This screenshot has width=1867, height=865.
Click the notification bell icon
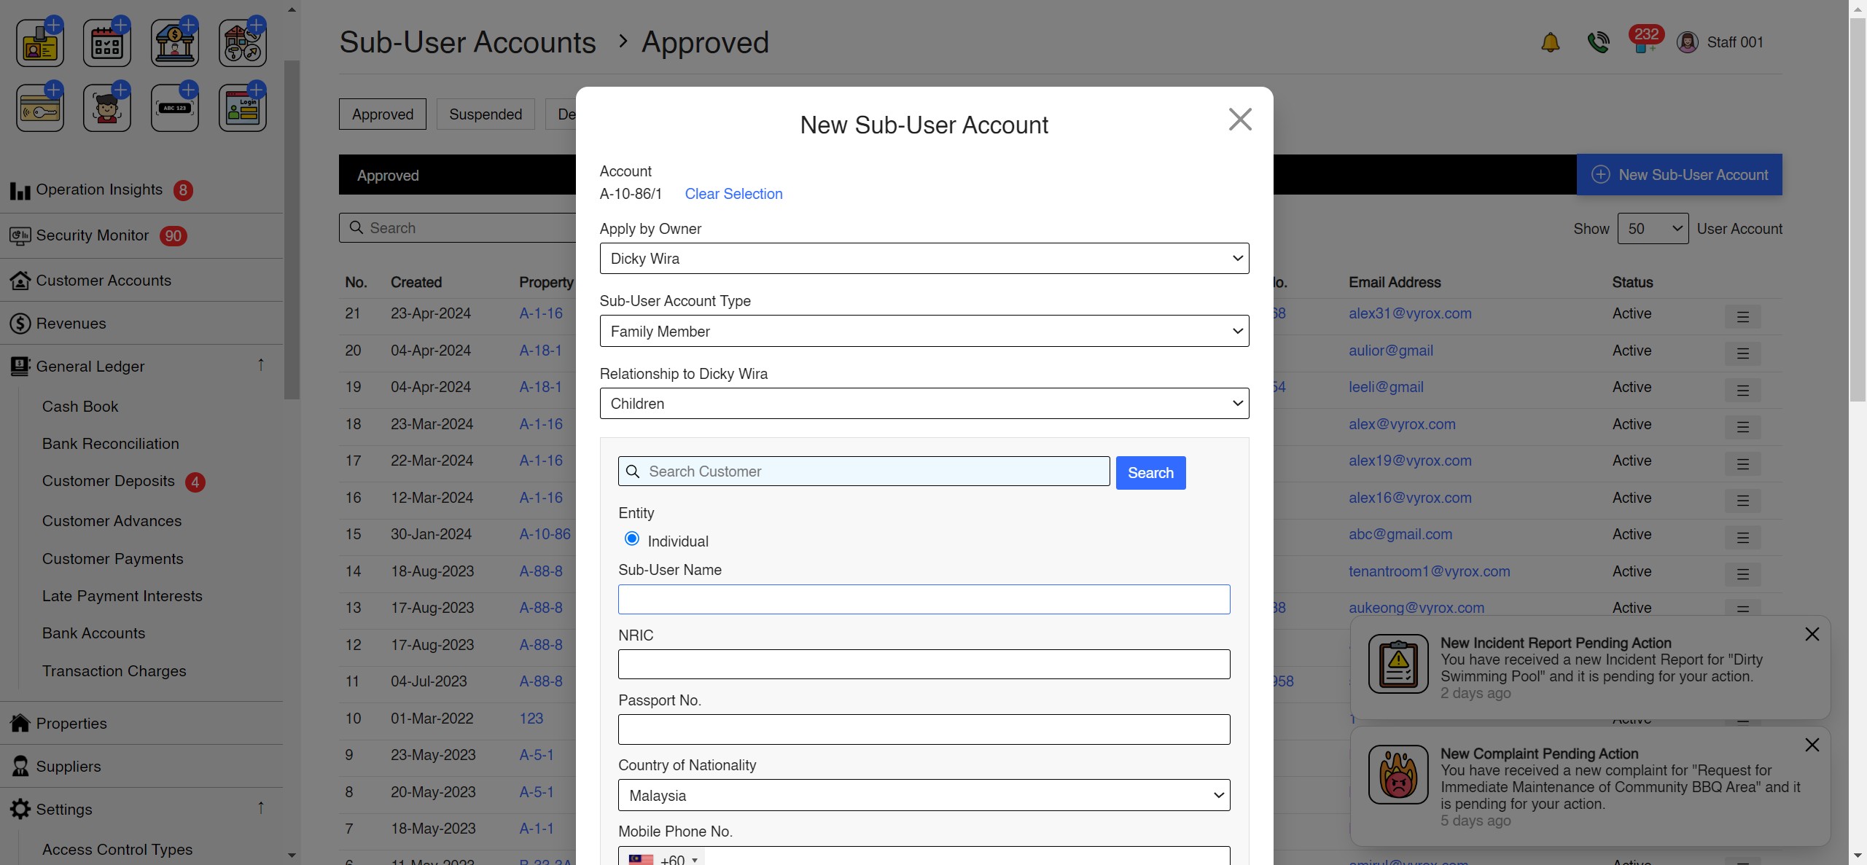point(1550,43)
